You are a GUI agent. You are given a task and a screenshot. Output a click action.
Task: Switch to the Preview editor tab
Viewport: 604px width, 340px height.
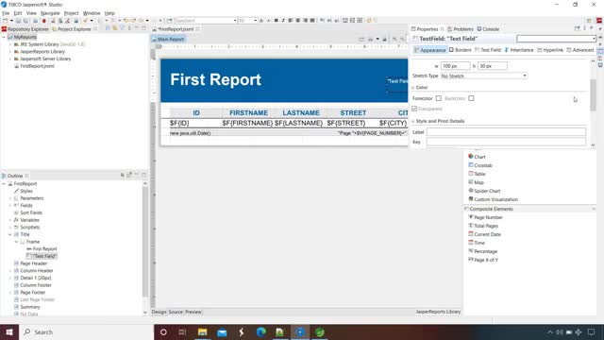click(193, 312)
